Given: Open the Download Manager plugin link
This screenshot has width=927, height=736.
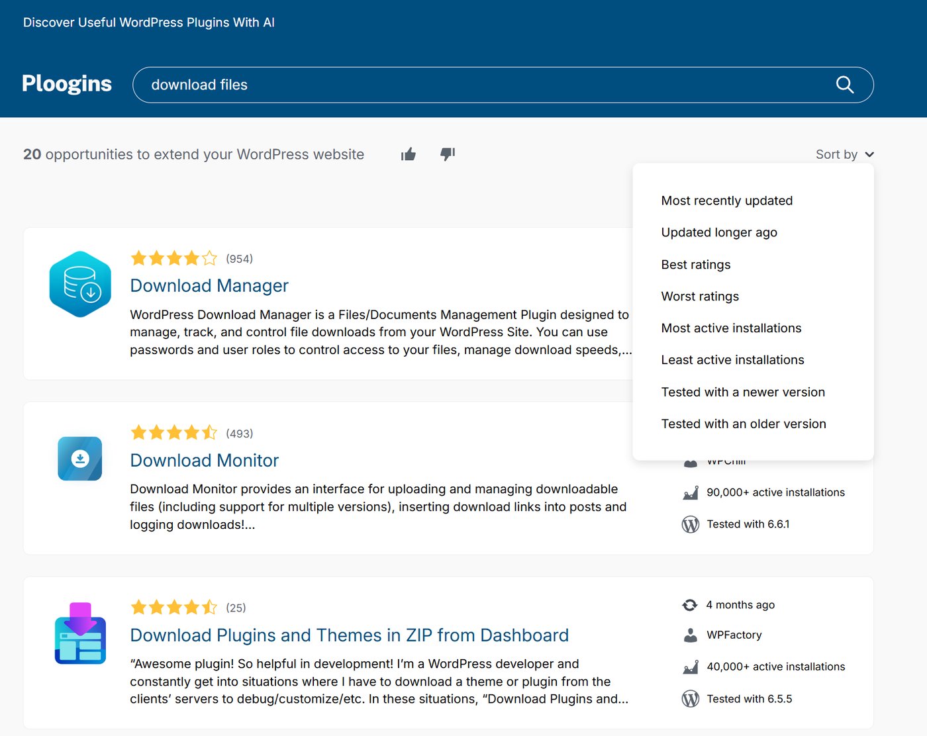Looking at the screenshot, I should [x=209, y=285].
